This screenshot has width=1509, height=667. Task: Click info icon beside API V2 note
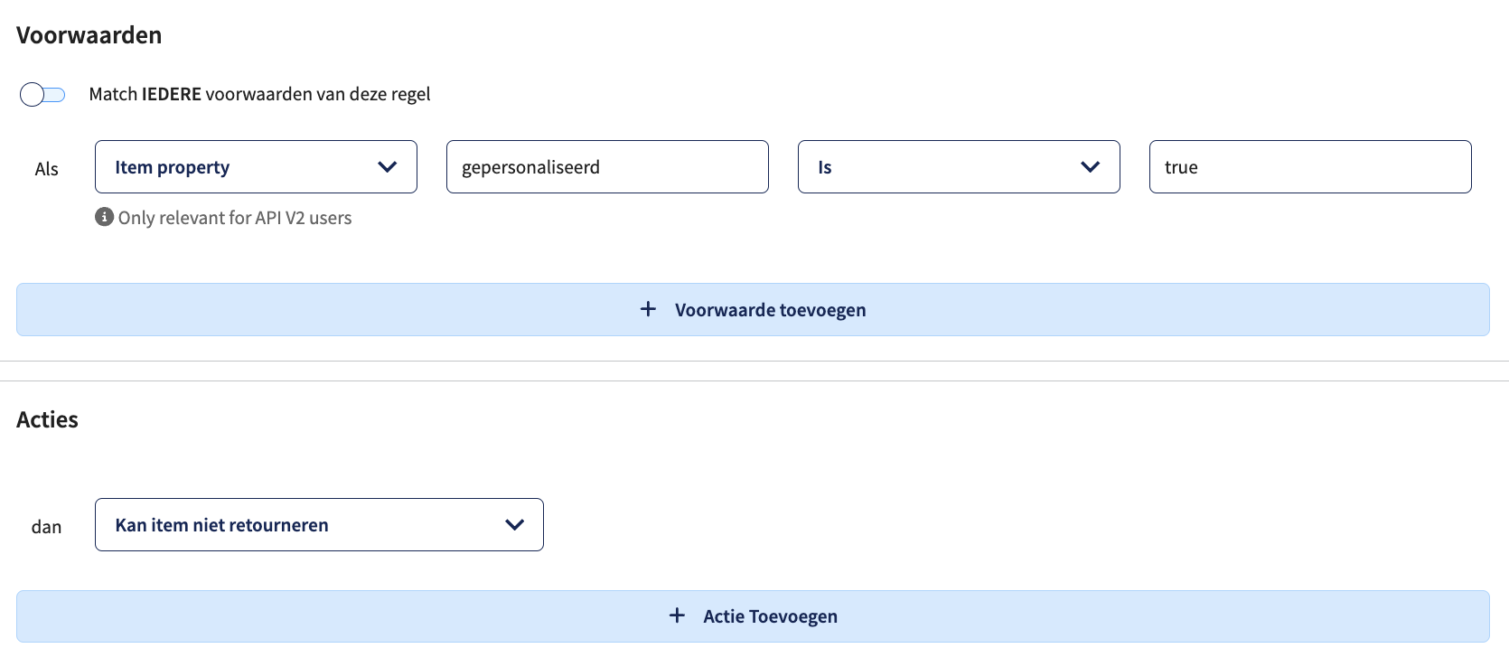(x=105, y=217)
